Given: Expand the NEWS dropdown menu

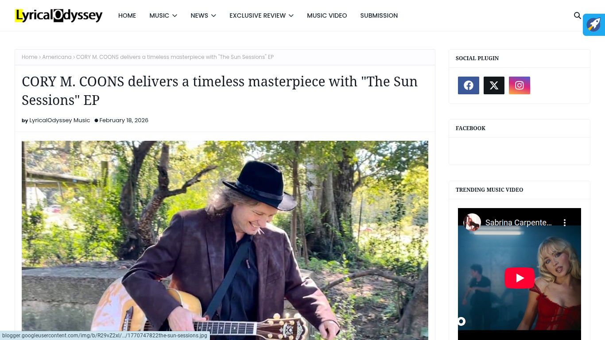Looking at the screenshot, I should (203, 15).
